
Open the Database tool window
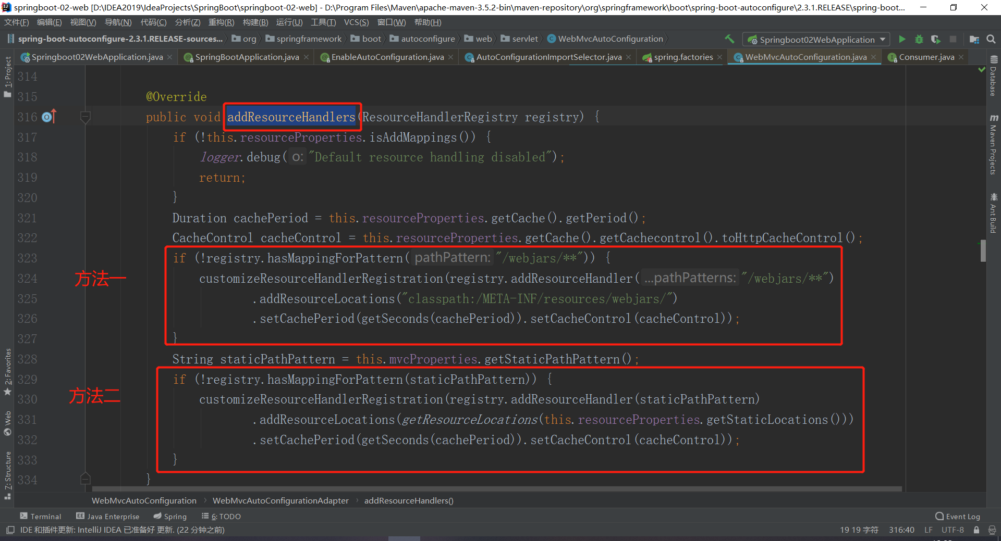(x=994, y=77)
